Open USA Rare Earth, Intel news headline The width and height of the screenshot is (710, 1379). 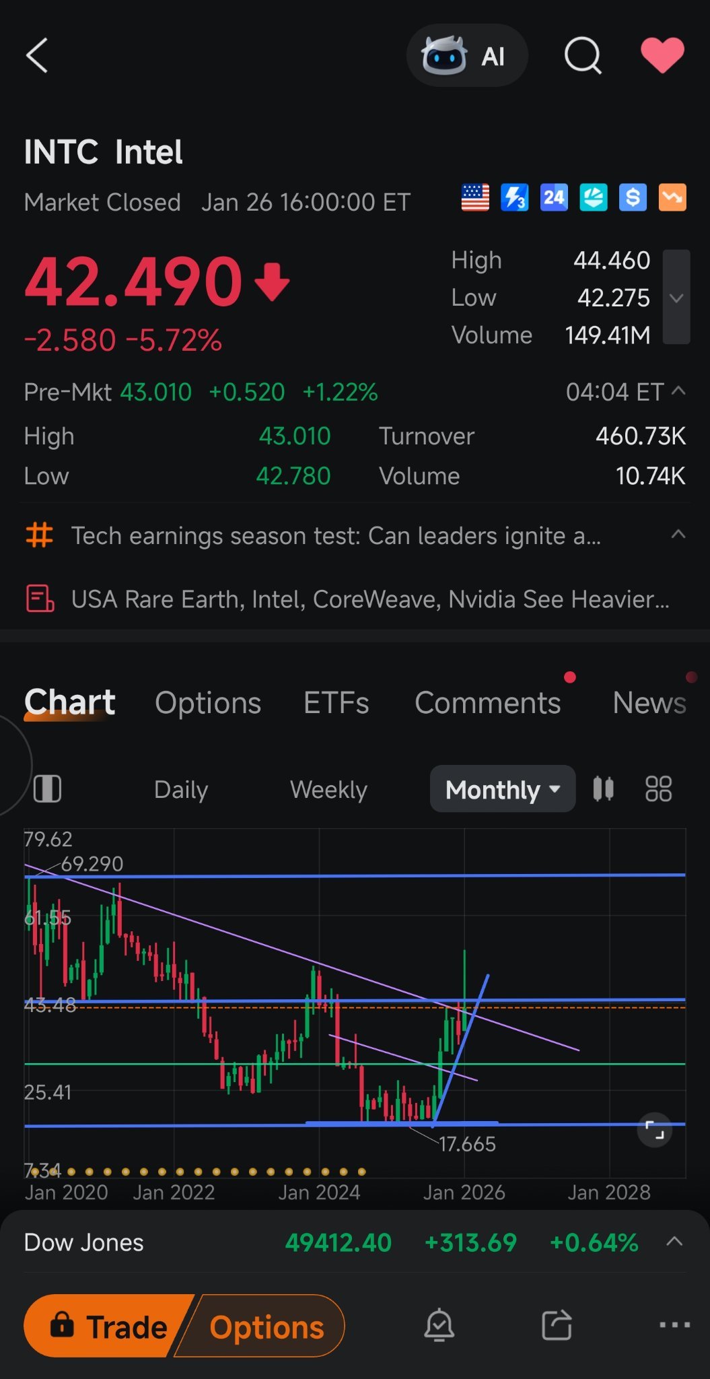click(370, 599)
